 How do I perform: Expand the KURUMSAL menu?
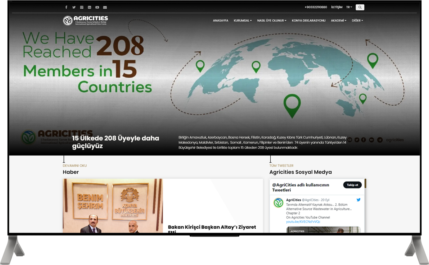(x=243, y=20)
